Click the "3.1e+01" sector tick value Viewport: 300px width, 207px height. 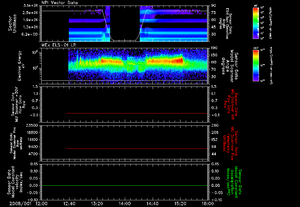pyautogui.click(x=30, y=5)
